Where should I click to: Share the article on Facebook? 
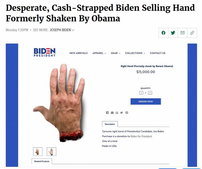point(163,33)
